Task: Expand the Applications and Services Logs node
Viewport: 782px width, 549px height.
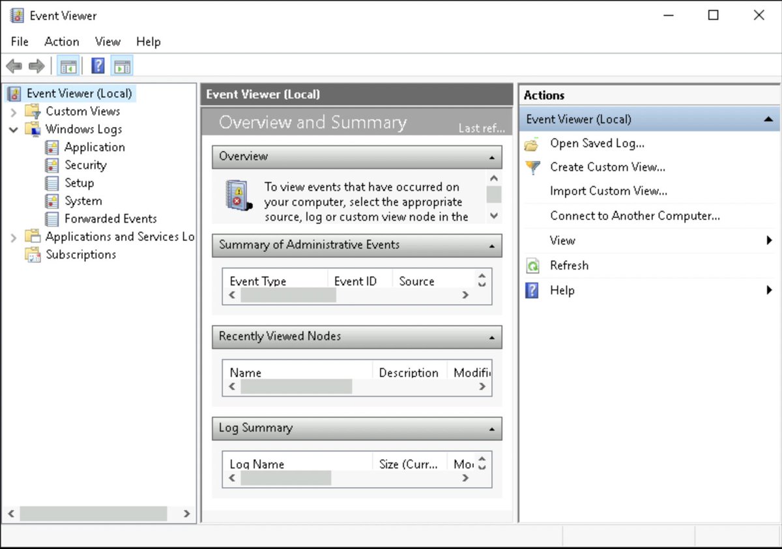Action: (x=14, y=237)
